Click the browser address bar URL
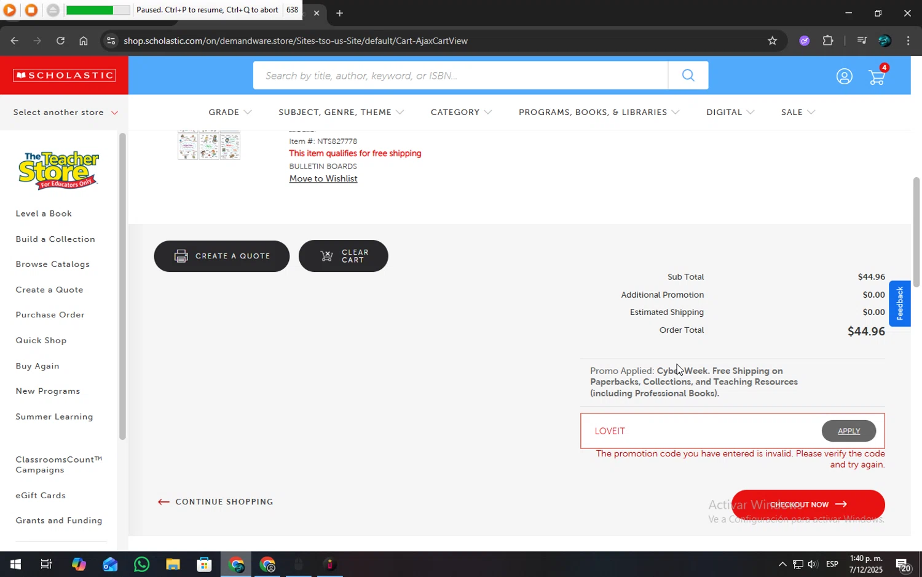This screenshot has width=922, height=577. [x=296, y=41]
